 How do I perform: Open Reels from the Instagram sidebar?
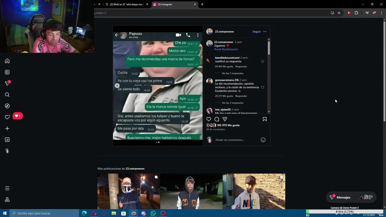7,72
